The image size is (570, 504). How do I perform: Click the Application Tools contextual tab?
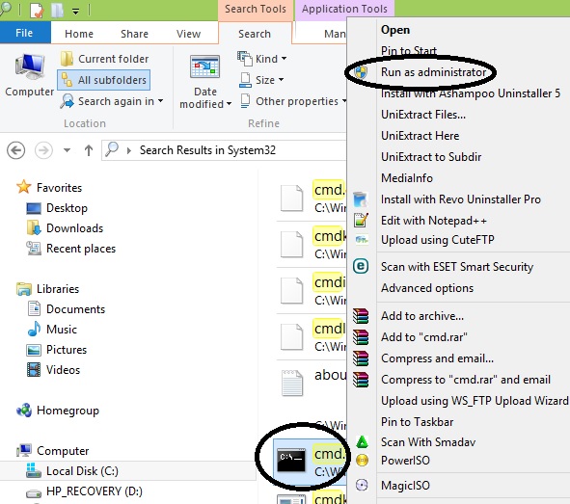point(344,9)
